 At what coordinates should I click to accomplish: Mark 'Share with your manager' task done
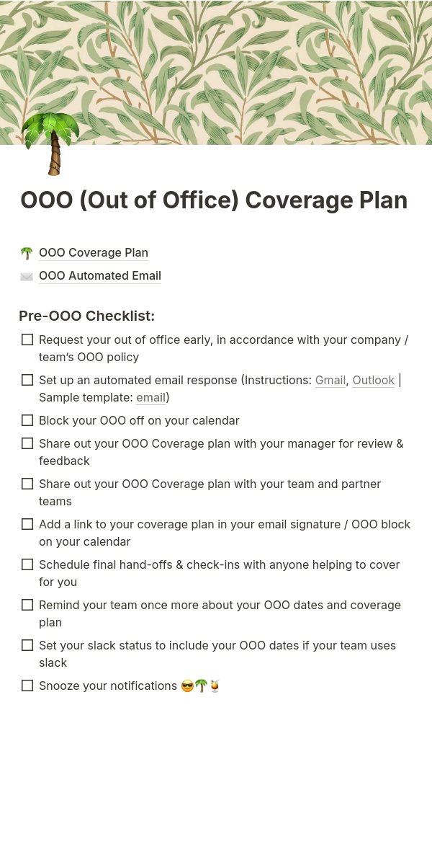[27, 443]
